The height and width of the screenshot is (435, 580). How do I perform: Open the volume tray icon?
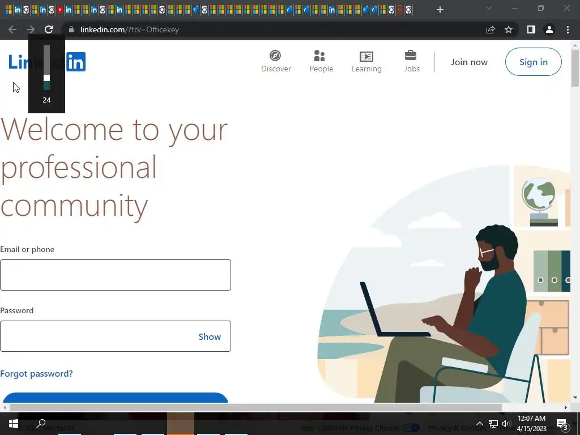506,424
